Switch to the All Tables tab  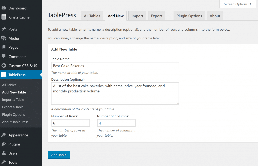click(x=92, y=16)
